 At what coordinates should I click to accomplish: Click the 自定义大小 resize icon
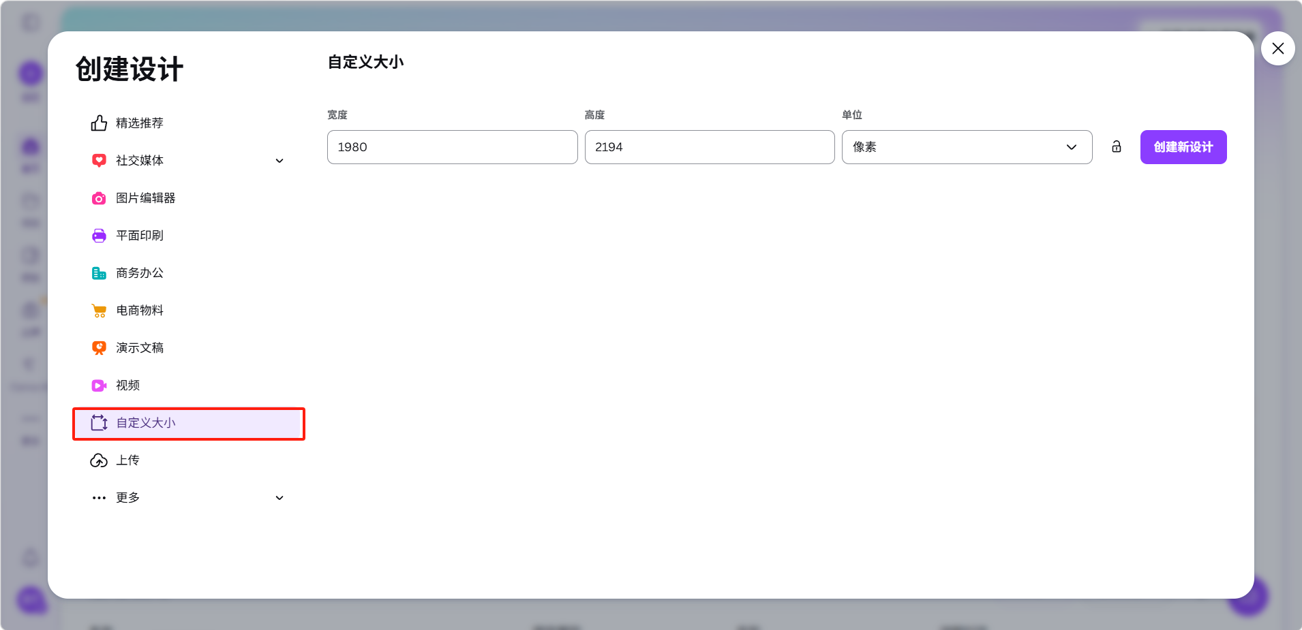click(99, 423)
